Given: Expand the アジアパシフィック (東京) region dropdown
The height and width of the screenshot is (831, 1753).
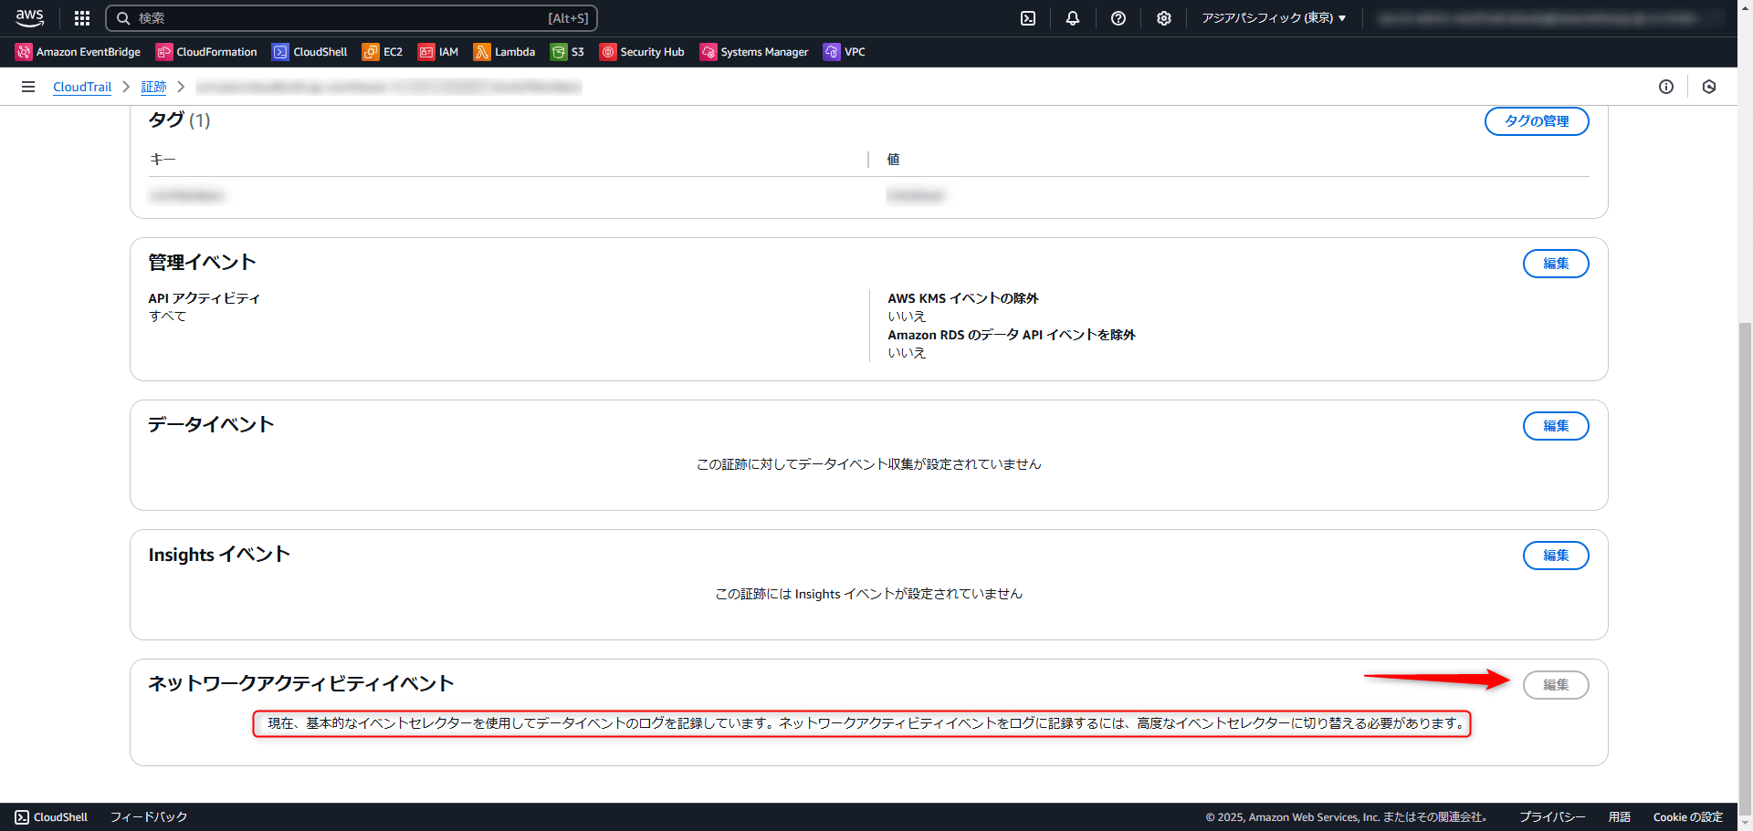Looking at the screenshot, I should point(1274,18).
